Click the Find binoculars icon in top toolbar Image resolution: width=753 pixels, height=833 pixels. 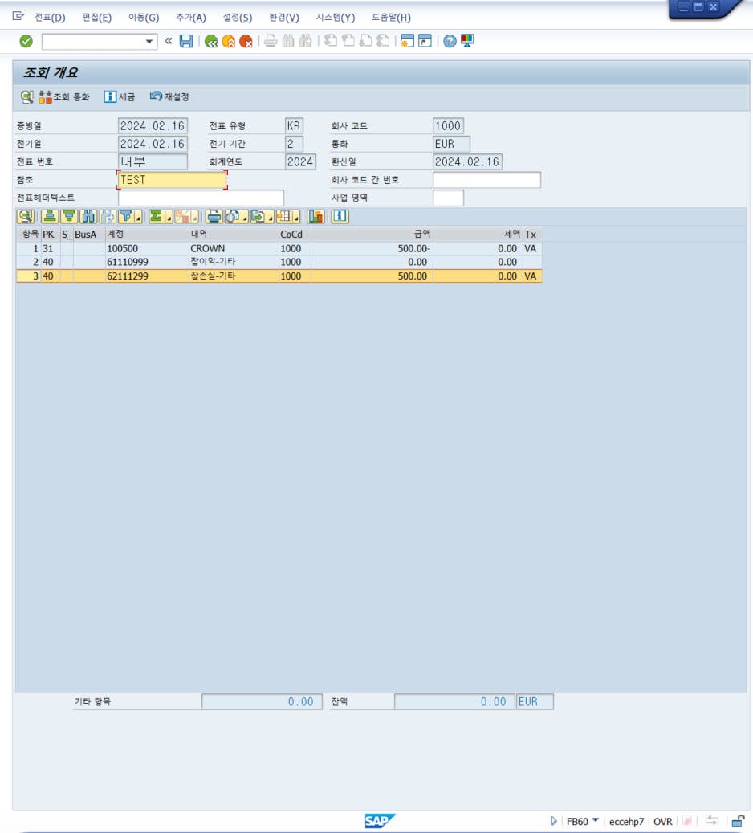288,41
